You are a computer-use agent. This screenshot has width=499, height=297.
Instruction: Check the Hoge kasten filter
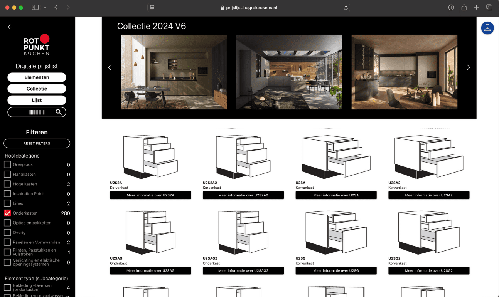(7, 184)
